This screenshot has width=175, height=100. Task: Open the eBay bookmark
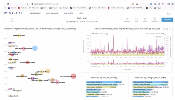pyautogui.click(x=149, y=8)
